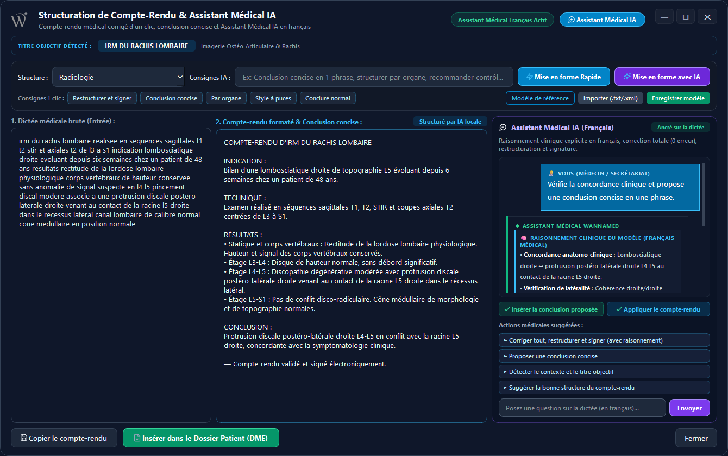Screen dimensions: 728x456
Task: Click the IRM DU RACHIS LOMBAIRE title chip
Action: coord(147,46)
